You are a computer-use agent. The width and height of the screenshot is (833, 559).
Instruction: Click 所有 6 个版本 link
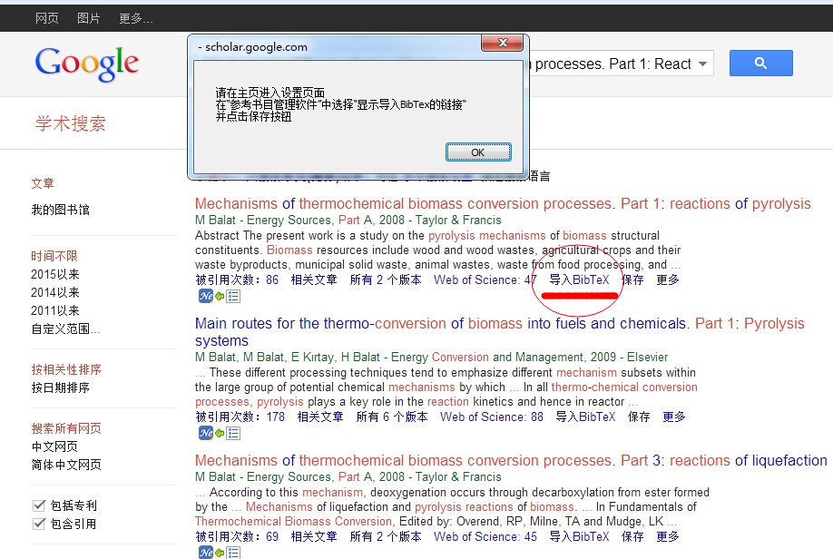(x=392, y=417)
